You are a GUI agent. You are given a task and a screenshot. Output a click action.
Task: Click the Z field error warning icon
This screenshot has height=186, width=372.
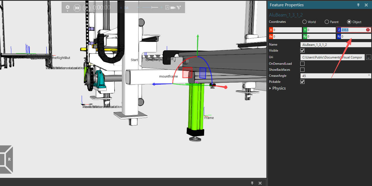pos(368,30)
